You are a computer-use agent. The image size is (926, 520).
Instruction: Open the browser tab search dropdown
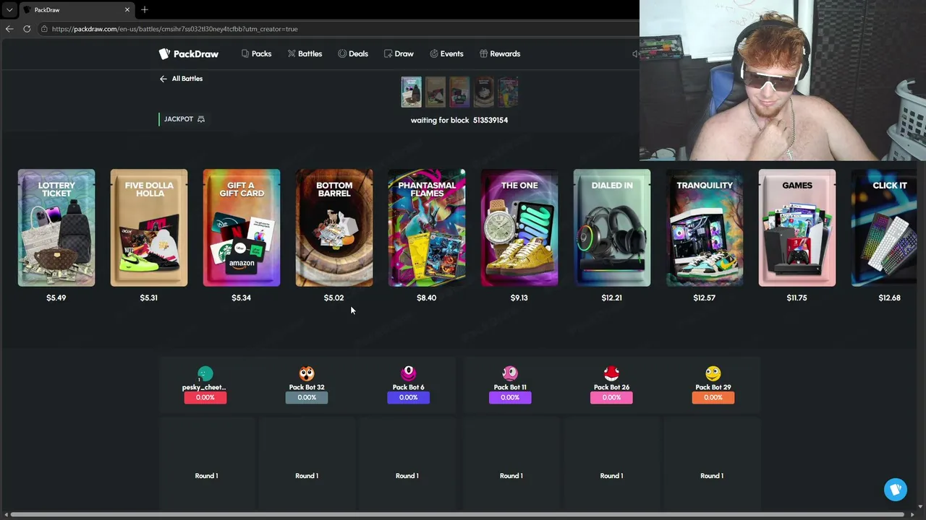[x=9, y=10]
